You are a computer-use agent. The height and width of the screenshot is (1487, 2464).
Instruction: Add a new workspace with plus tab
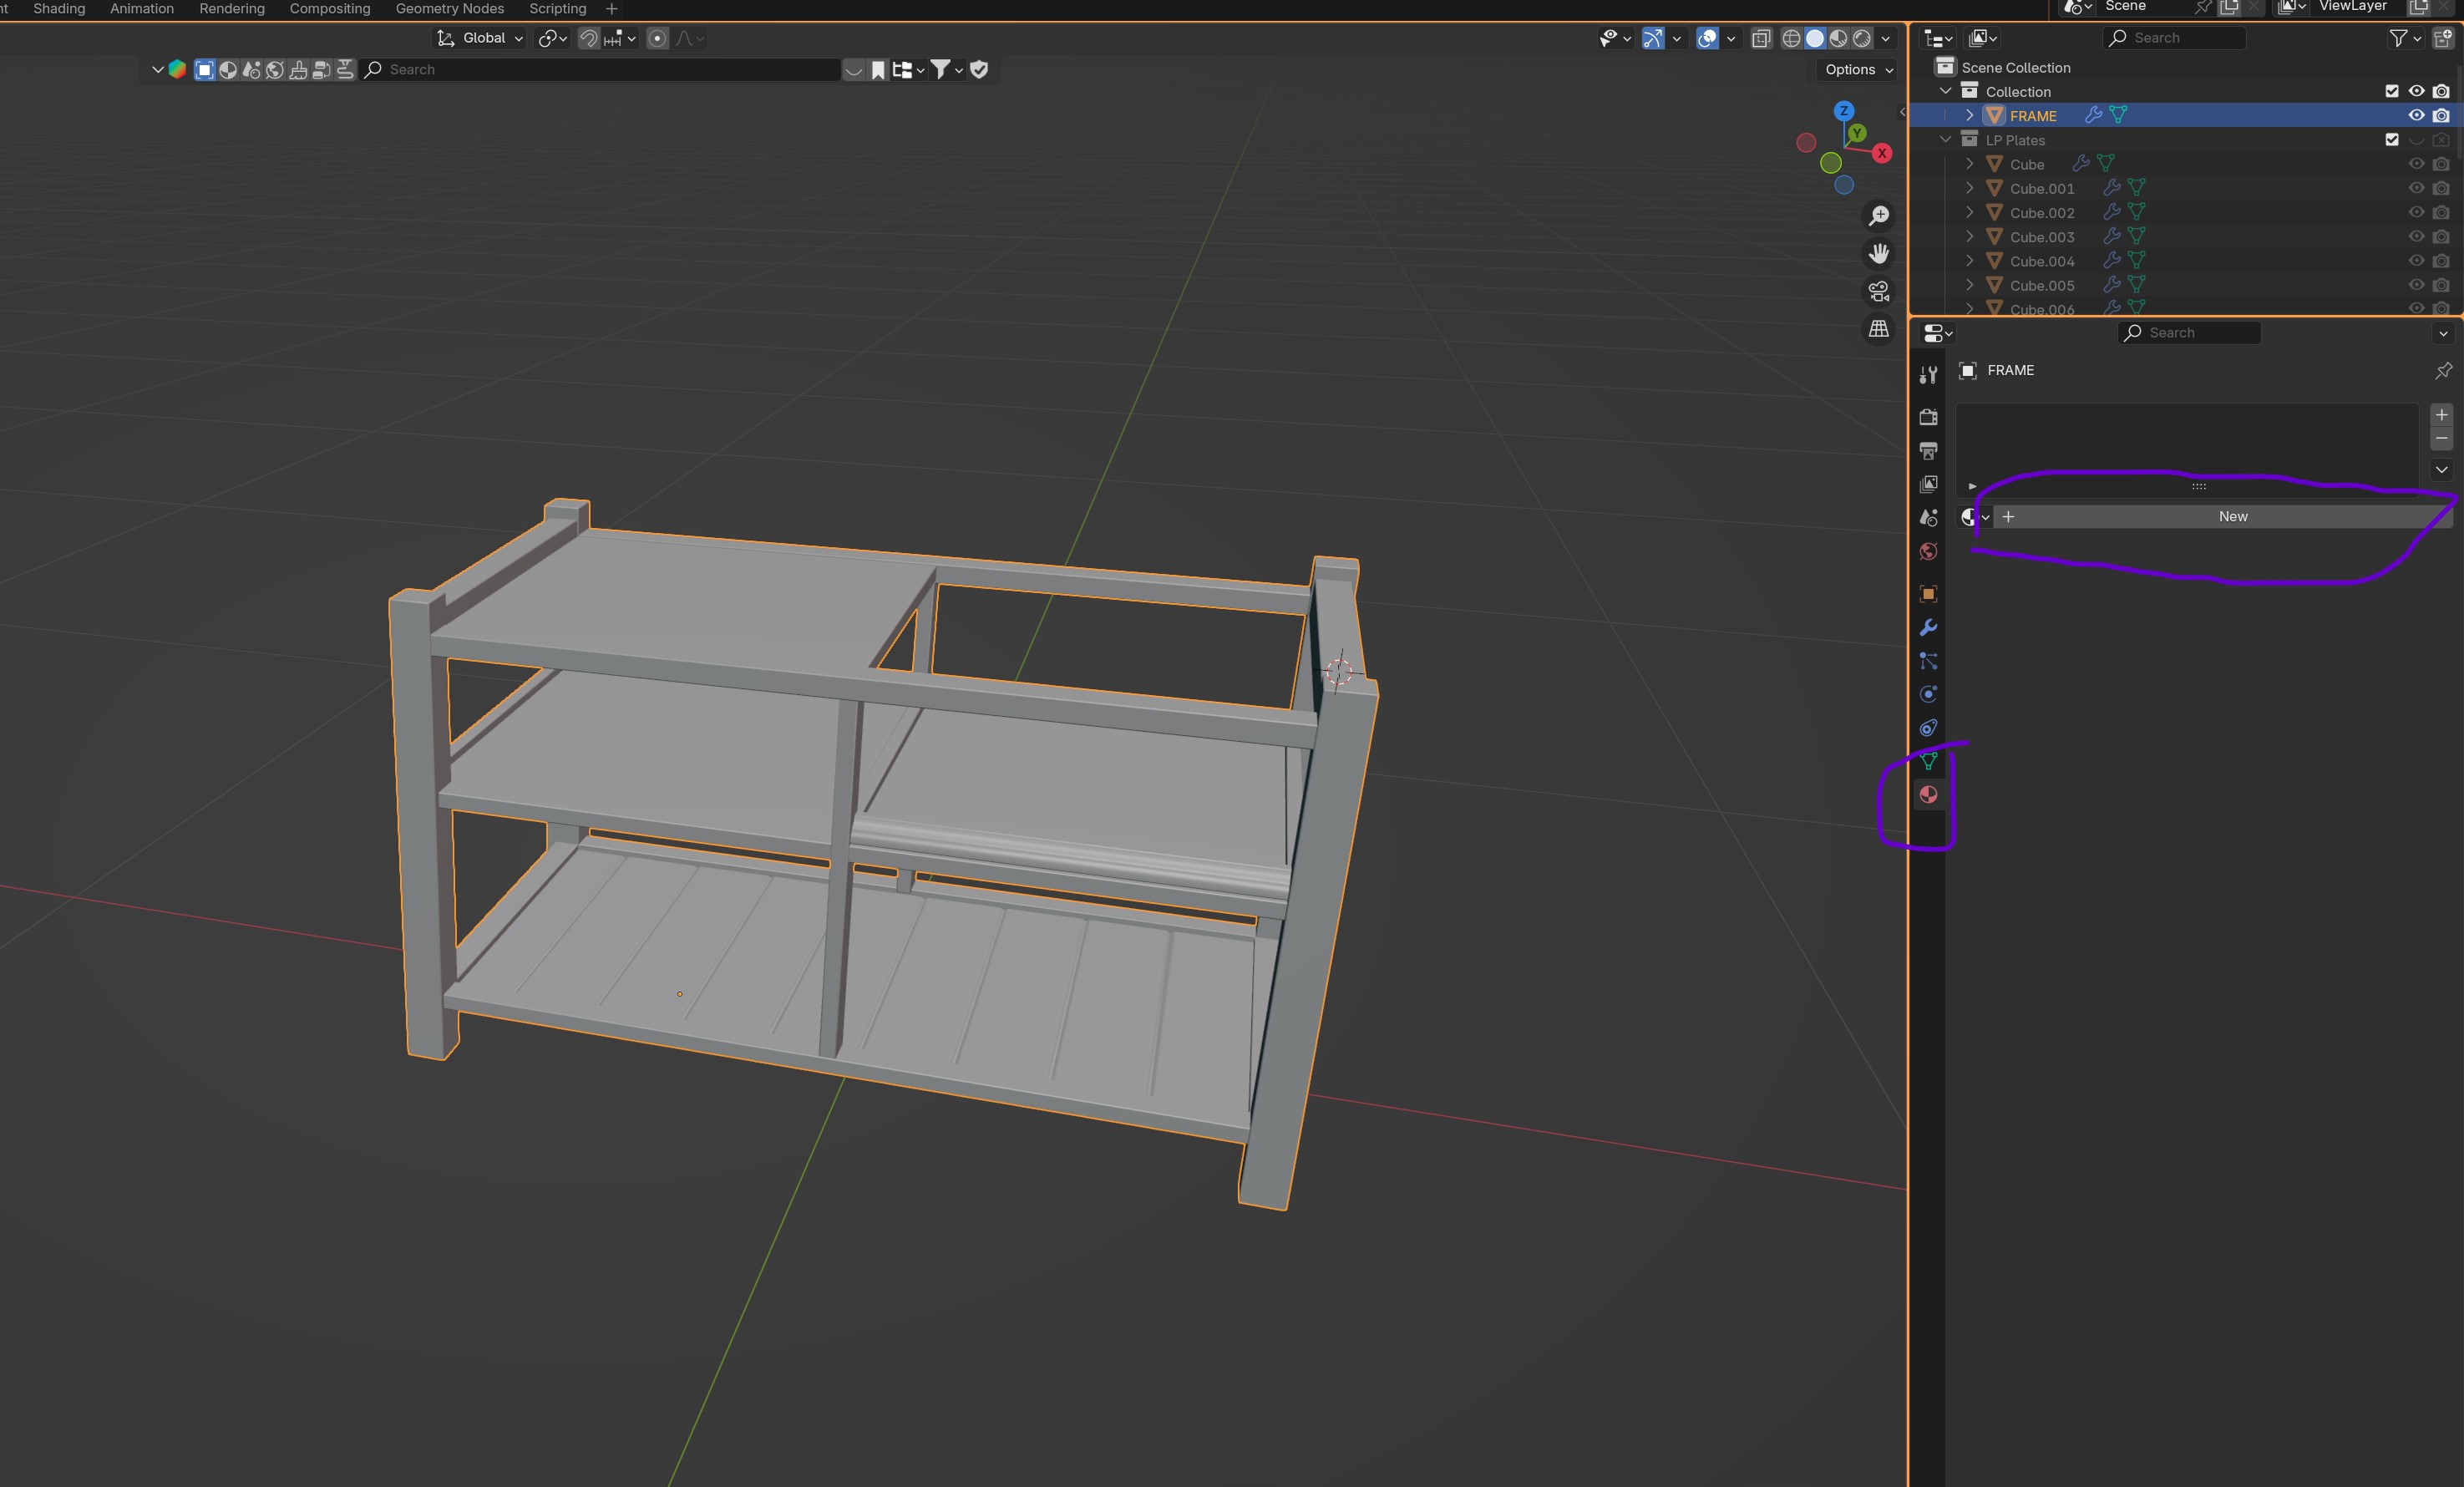click(x=612, y=8)
